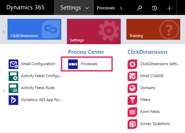This screenshot has height=133, width=185.
Task: Open the Email CNAME link
Action: click(x=152, y=76)
